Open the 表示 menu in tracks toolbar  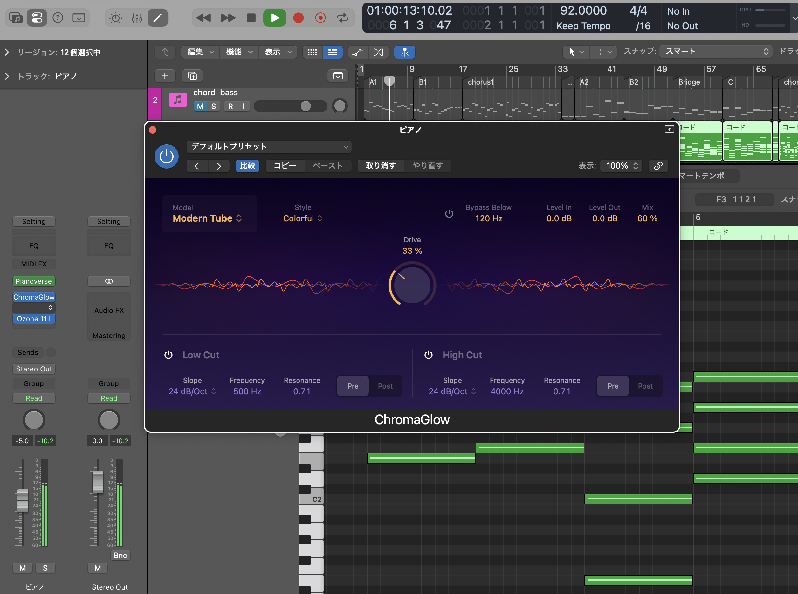click(x=278, y=52)
